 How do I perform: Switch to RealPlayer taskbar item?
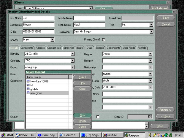(x=47, y=135)
